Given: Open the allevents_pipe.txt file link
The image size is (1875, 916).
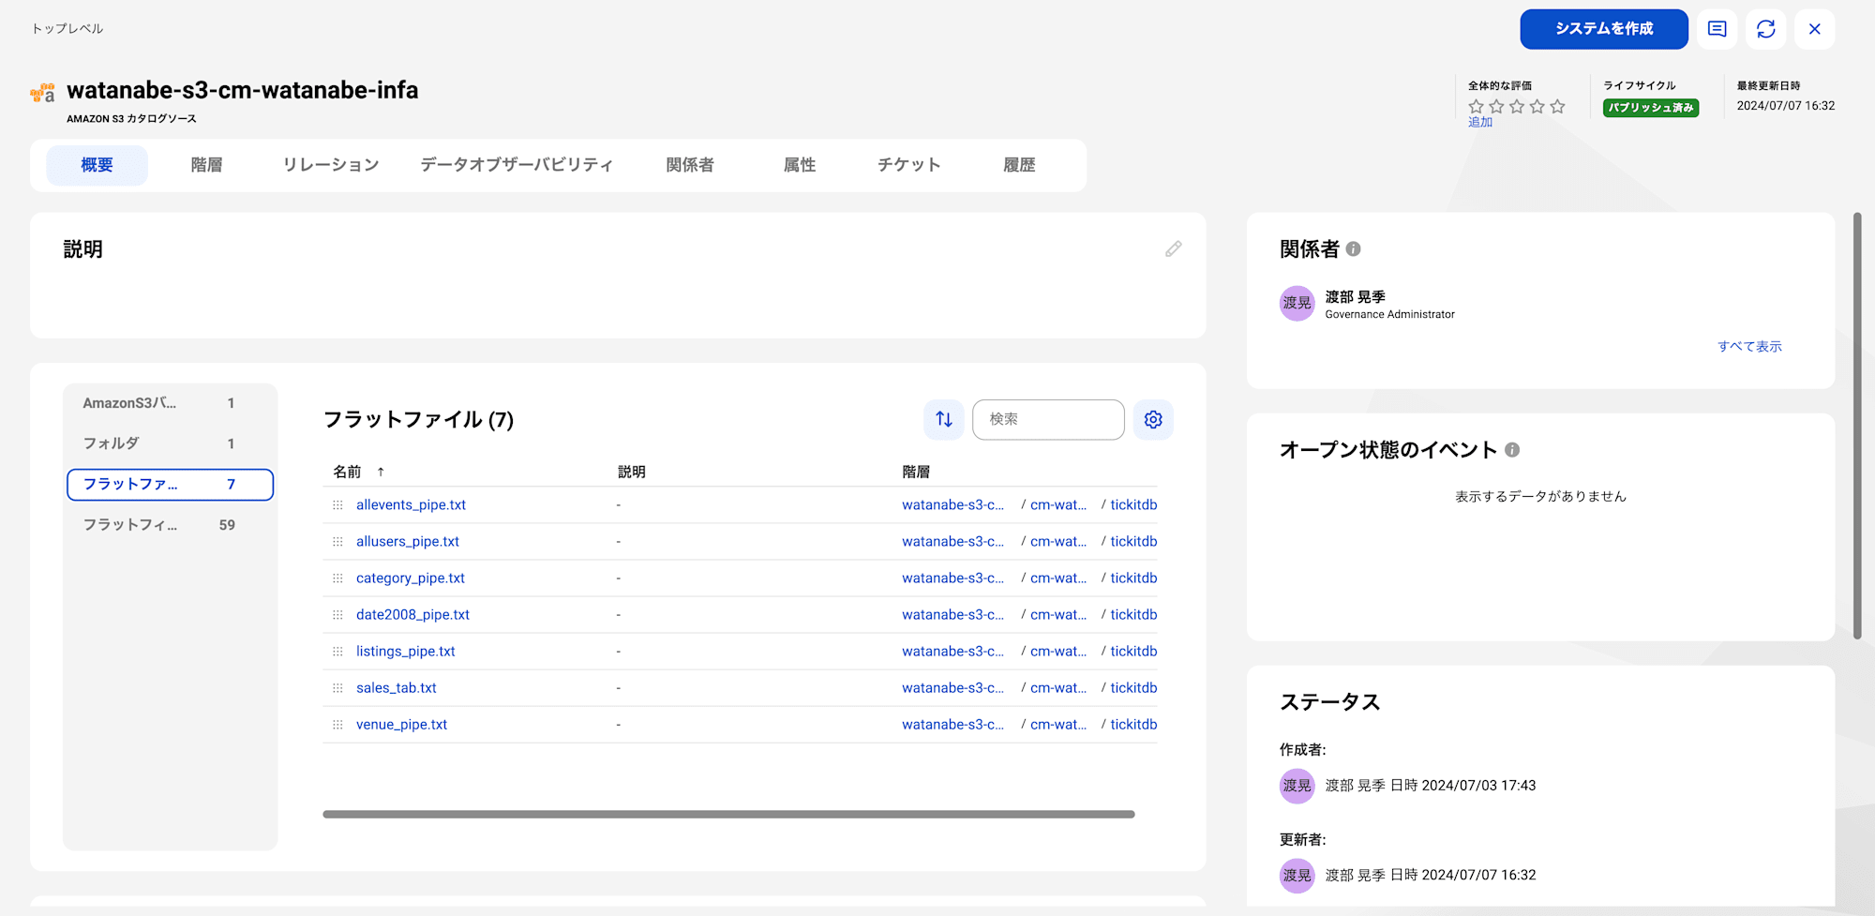Looking at the screenshot, I should coord(411,504).
